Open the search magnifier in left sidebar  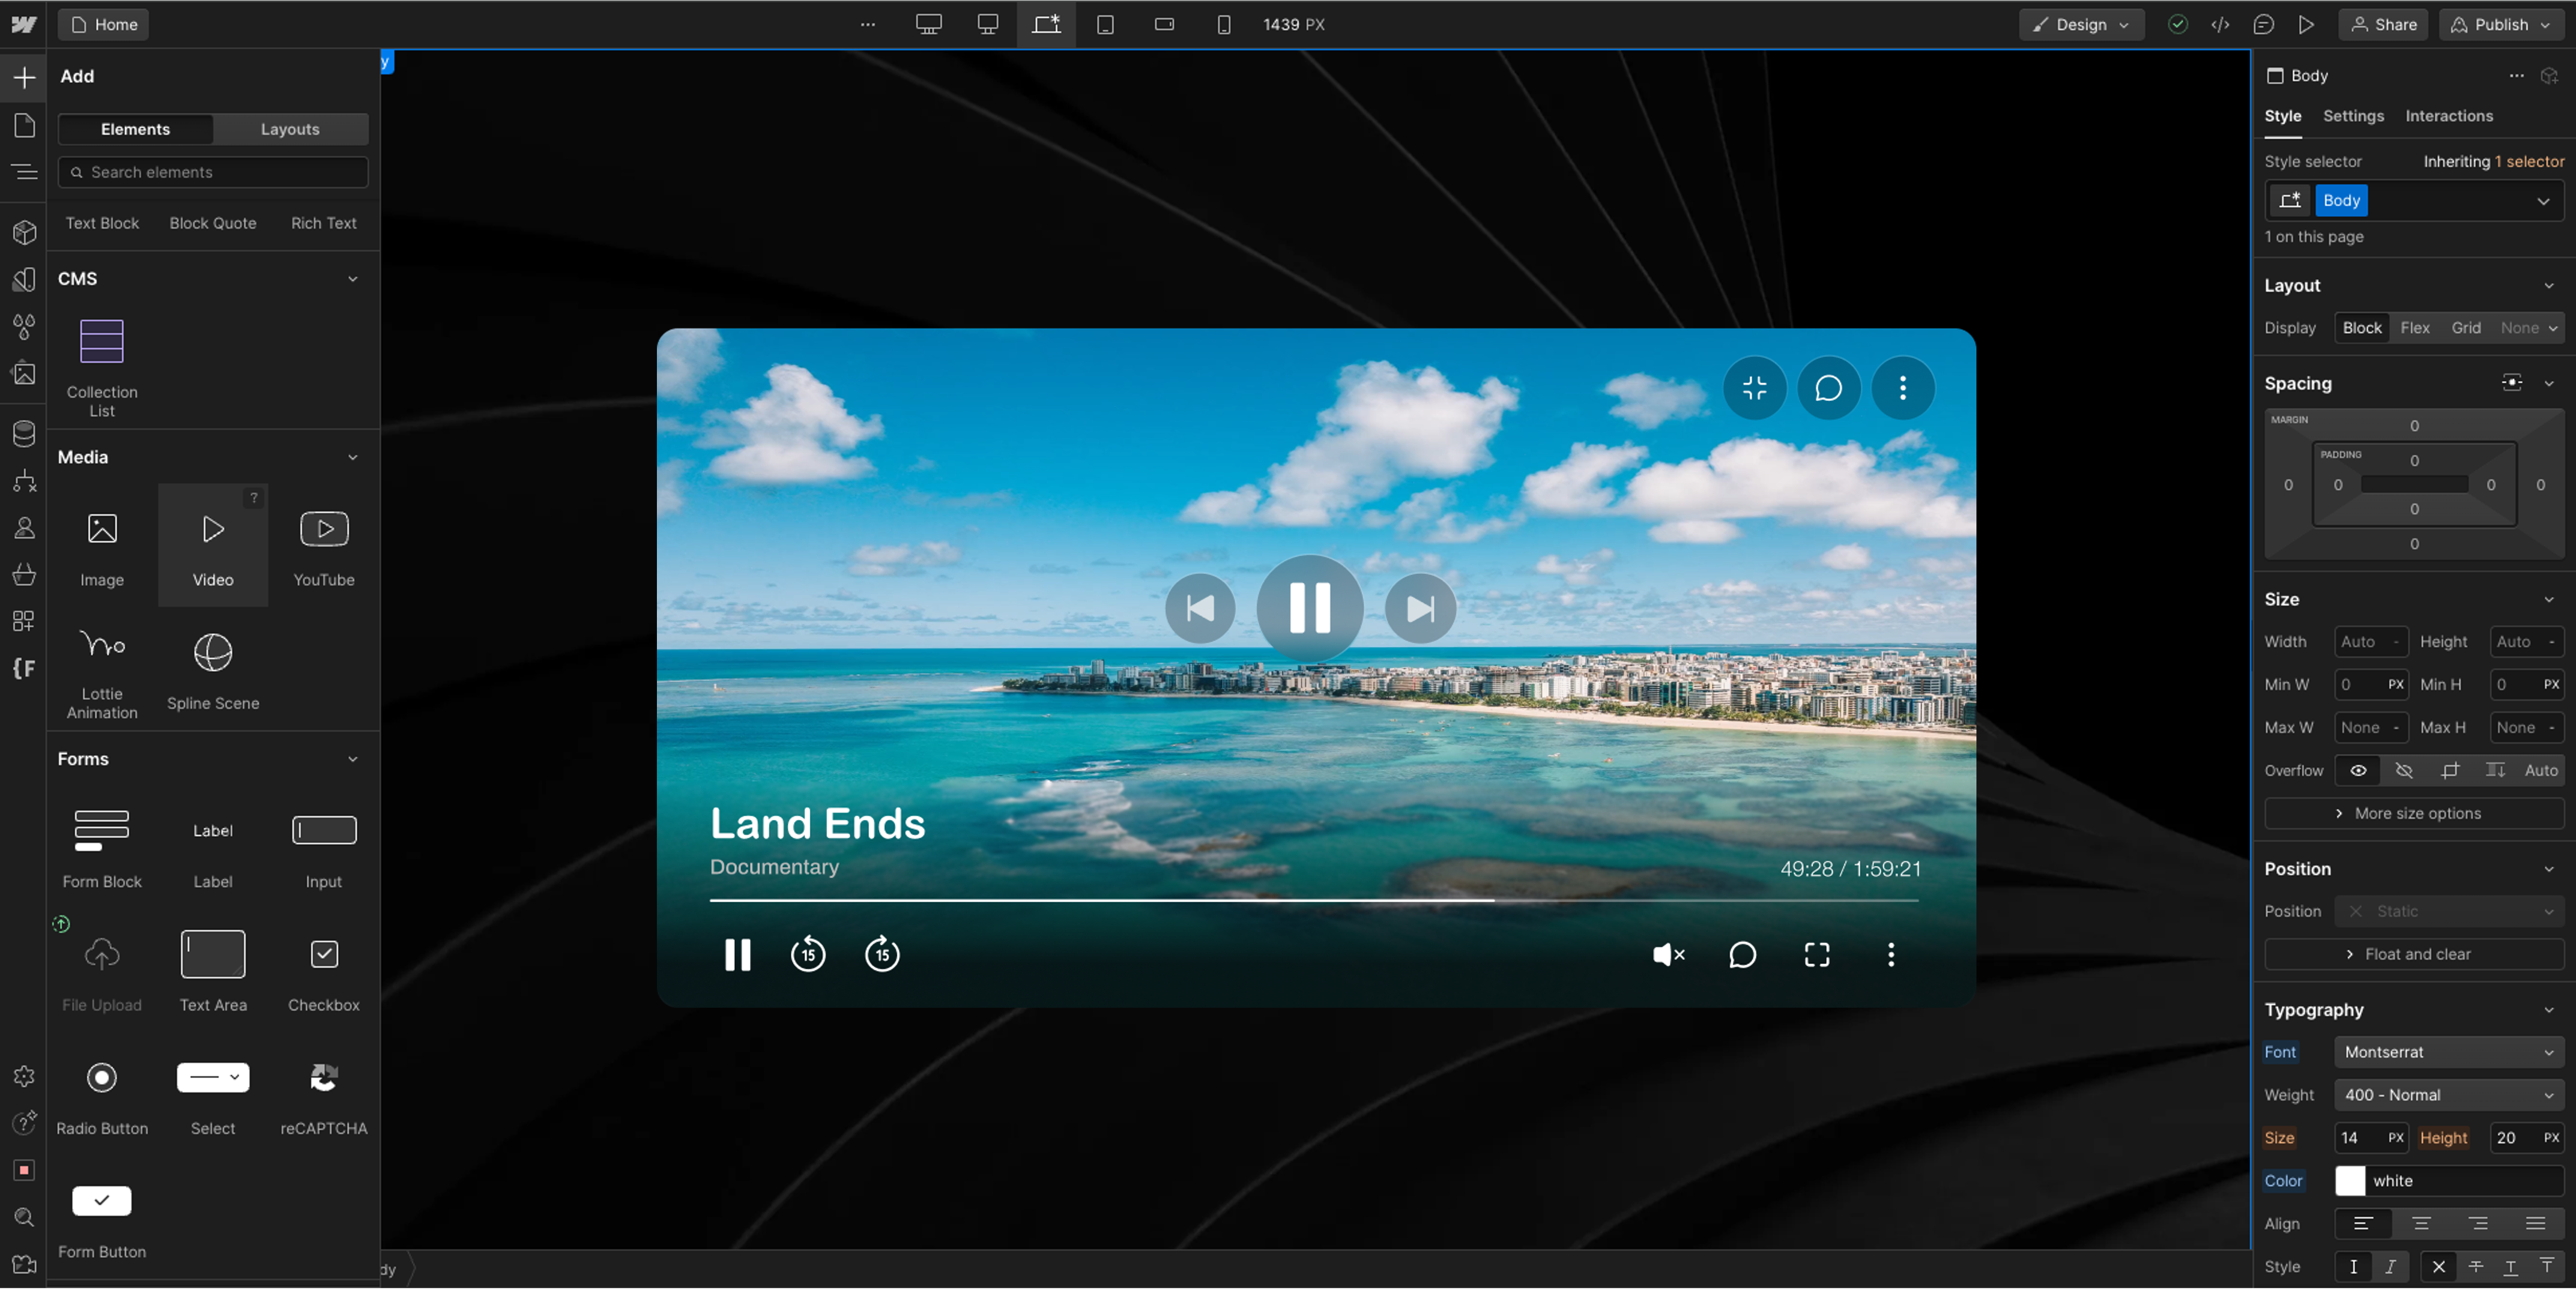(x=24, y=1217)
